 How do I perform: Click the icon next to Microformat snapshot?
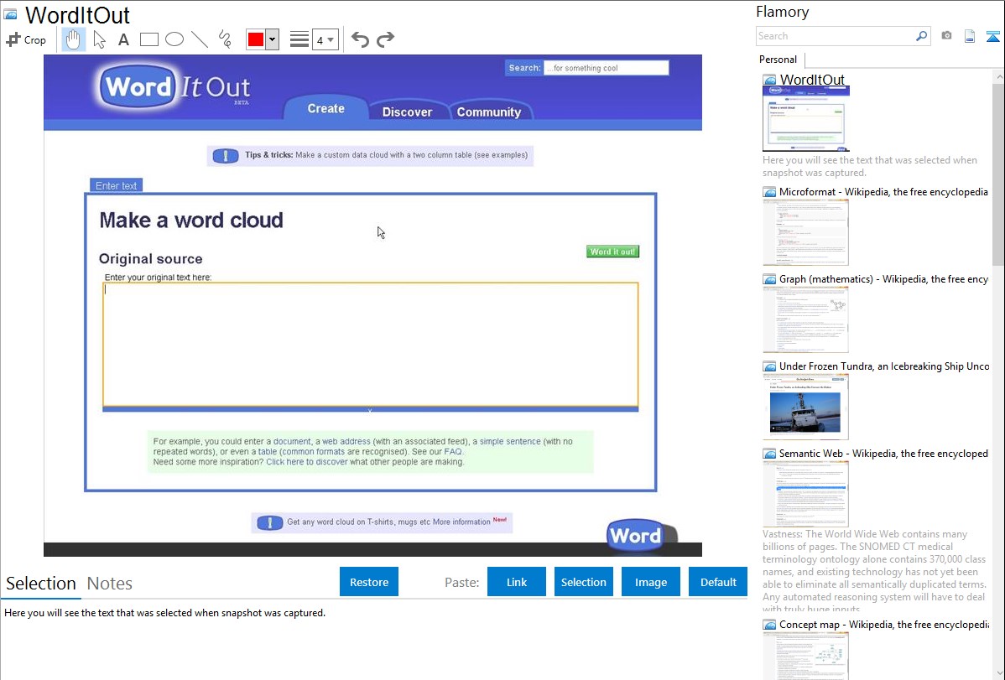[769, 192]
